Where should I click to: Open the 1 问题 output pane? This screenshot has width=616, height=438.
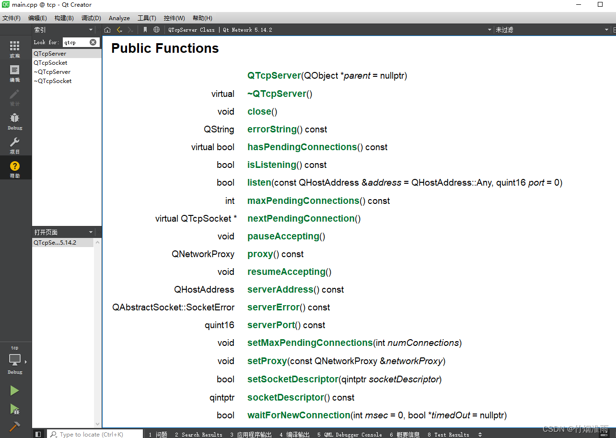coord(158,435)
